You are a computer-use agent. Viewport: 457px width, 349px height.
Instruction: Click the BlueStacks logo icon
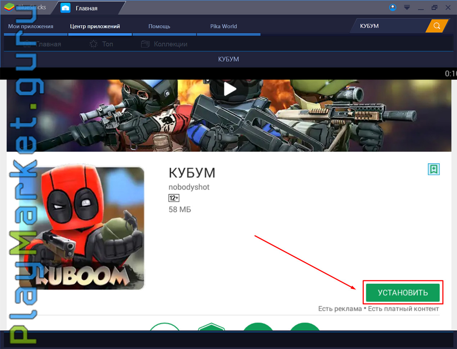tap(9, 7)
